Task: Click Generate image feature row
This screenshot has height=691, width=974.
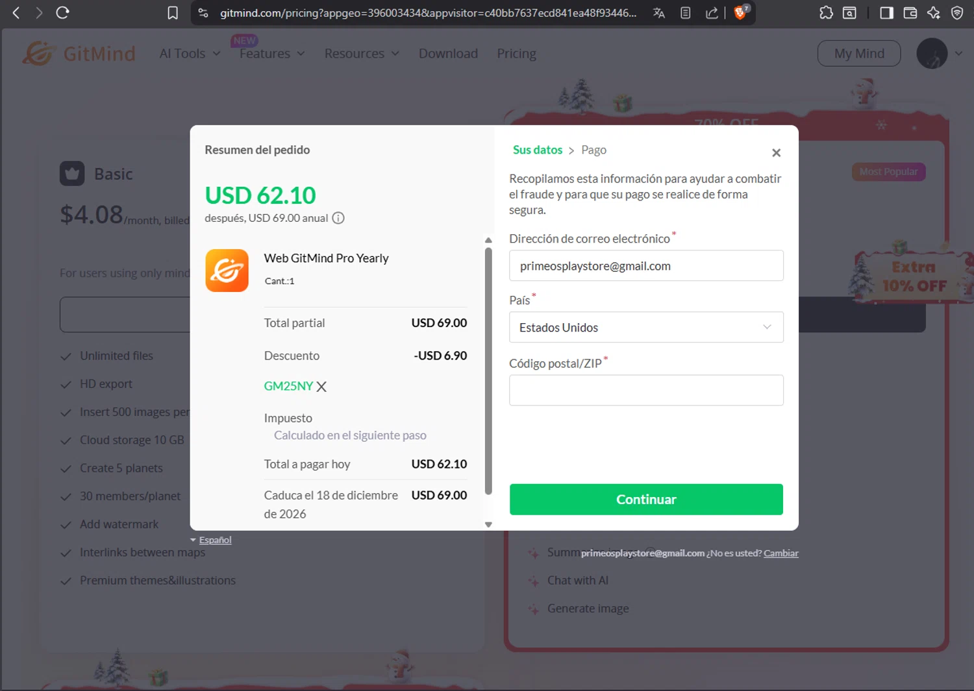Action: (588, 609)
